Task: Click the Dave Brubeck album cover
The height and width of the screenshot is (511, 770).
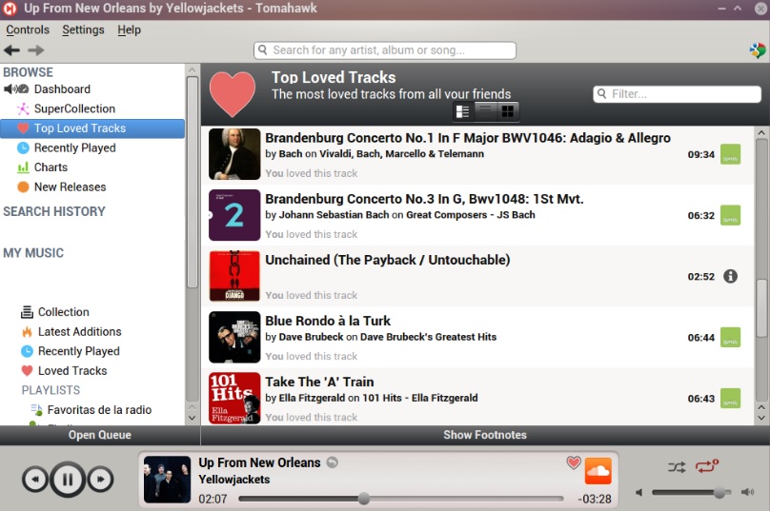Action: tap(234, 337)
